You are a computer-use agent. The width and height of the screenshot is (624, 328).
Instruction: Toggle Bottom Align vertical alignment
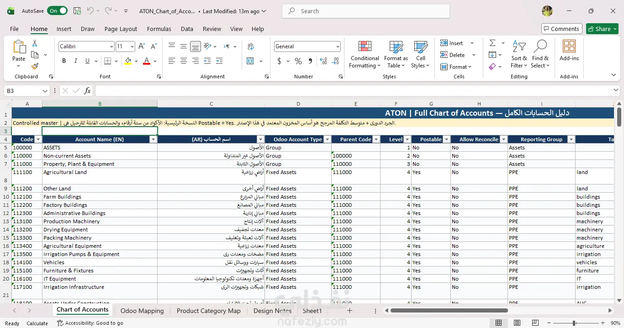[x=196, y=46]
